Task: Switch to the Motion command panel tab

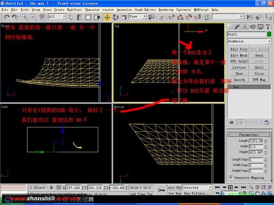Action: point(252,27)
